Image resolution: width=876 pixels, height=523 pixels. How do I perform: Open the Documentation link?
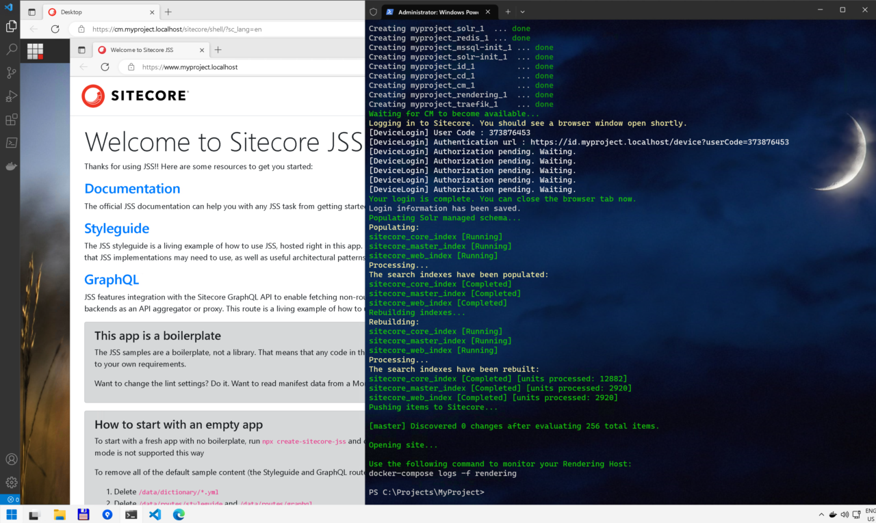(x=132, y=188)
